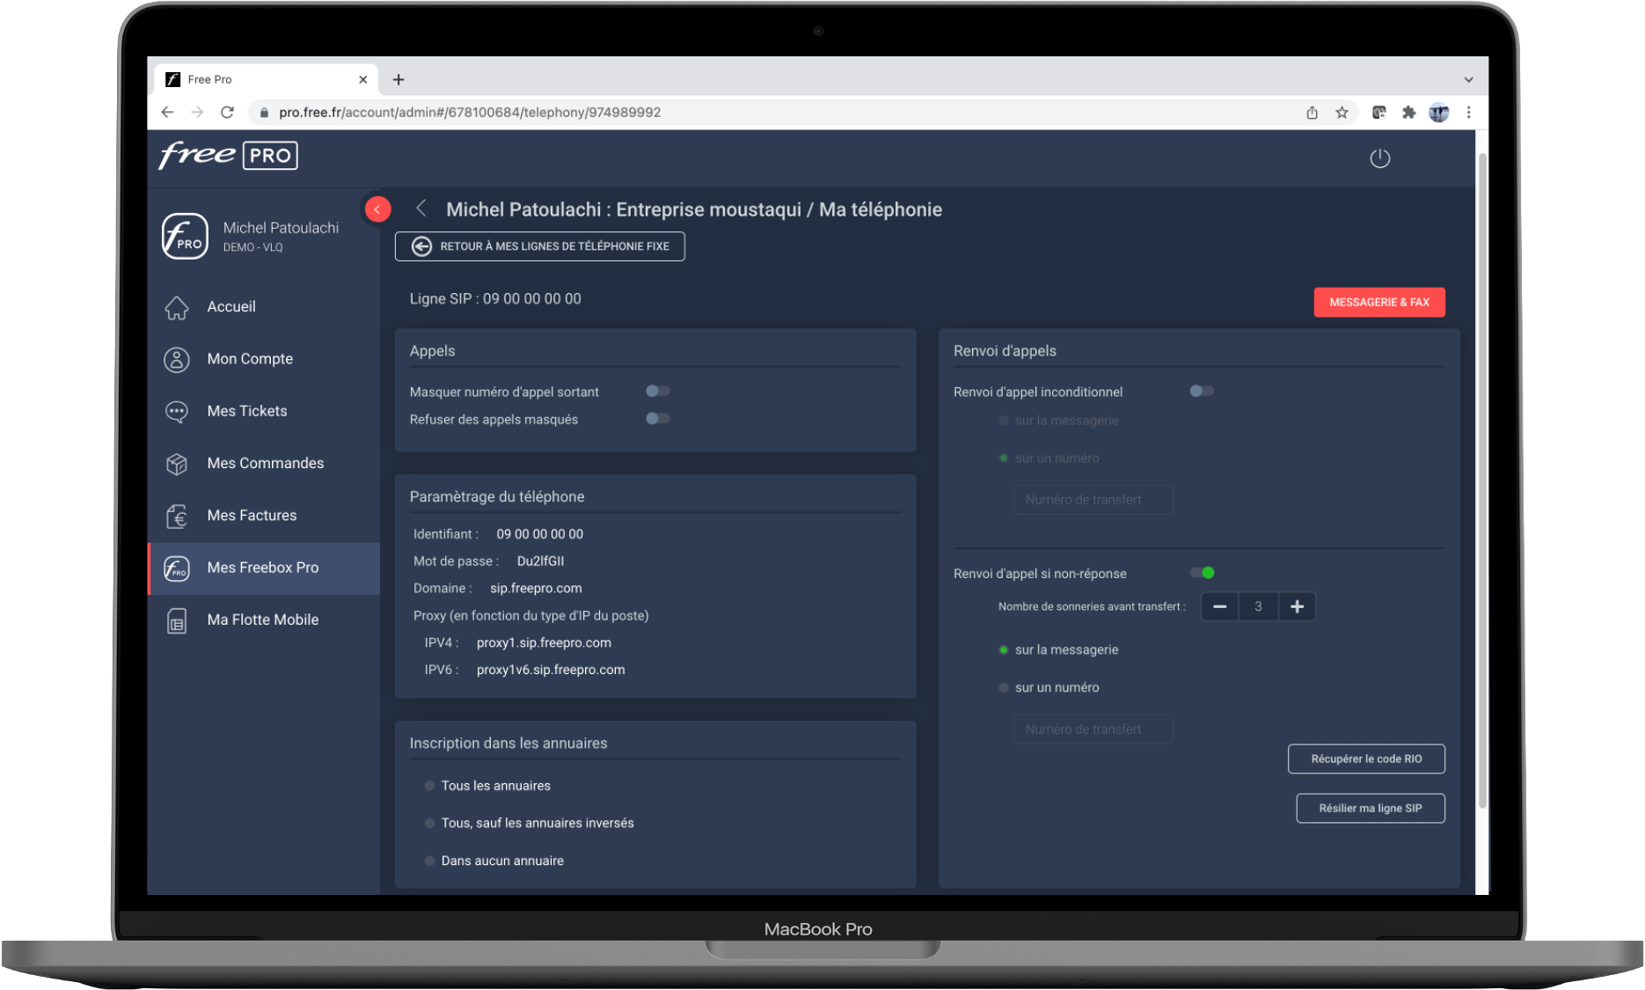The height and width of the screenshot is (990, 1645).
Task: Click Récupérer le code RIO button
Action: coord(1365,759)
